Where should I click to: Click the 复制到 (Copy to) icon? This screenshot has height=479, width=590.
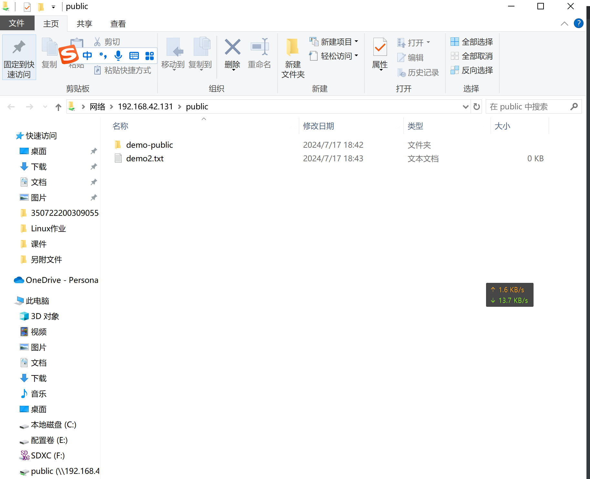click(x=200, y=54)
